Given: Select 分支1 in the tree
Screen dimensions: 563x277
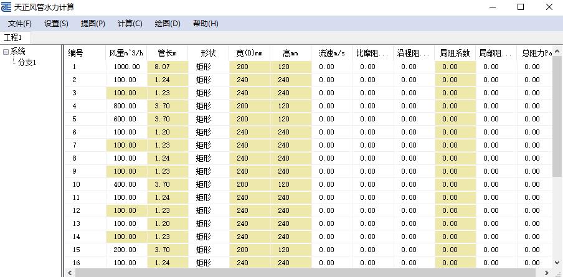Looking at the screenshot, I should [27, 62].
